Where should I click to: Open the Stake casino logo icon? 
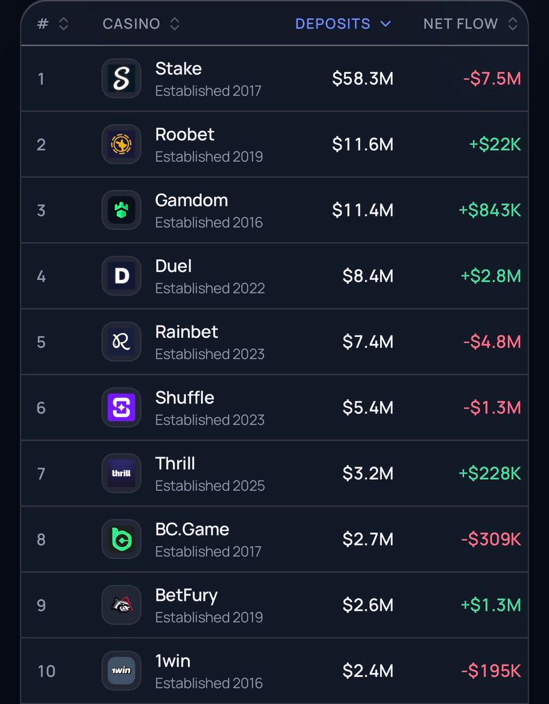click(121, 78)
